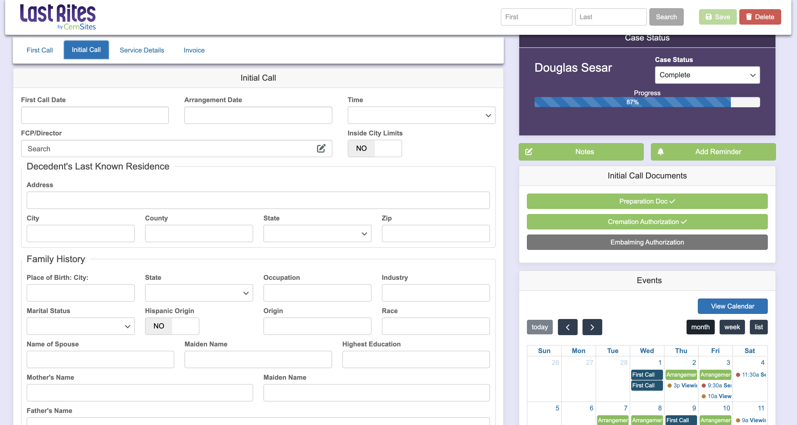Click the save disk icon in the header
This screenshot has width=797, height=425.
tap(709, 17)
